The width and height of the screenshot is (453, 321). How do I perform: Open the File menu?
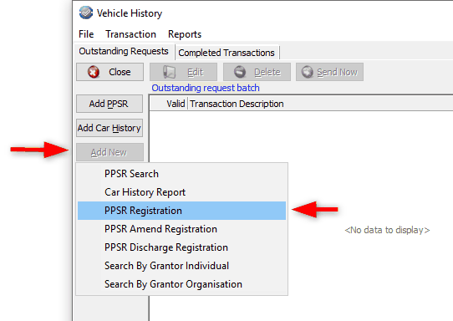86,34
